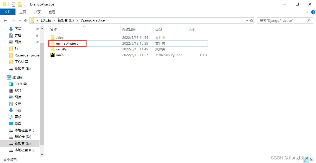The image size is (316, 163).
Task: Click the search magnifier icon
Action: (309, 20)
